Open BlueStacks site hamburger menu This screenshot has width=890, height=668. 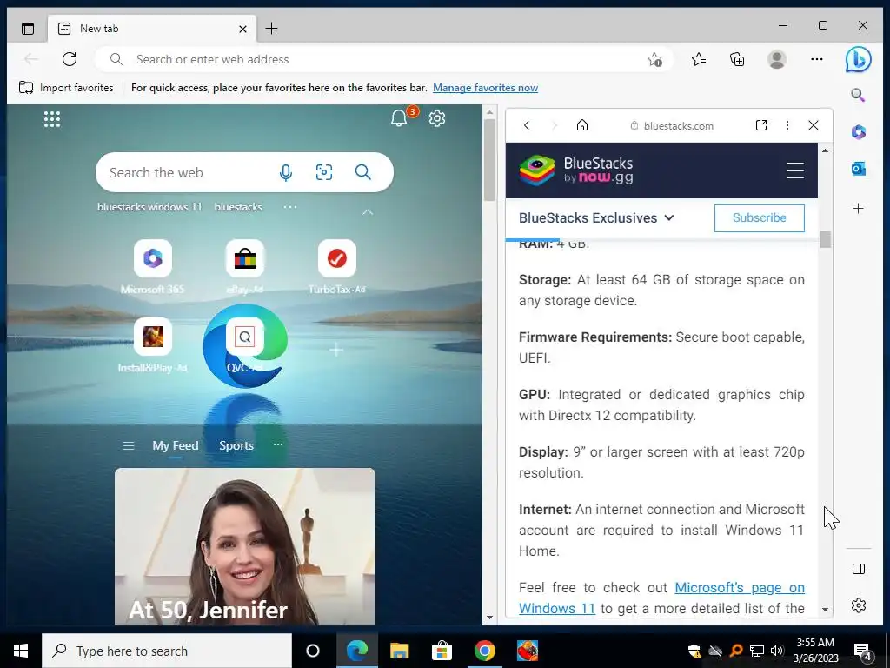[x=794, y=170]
